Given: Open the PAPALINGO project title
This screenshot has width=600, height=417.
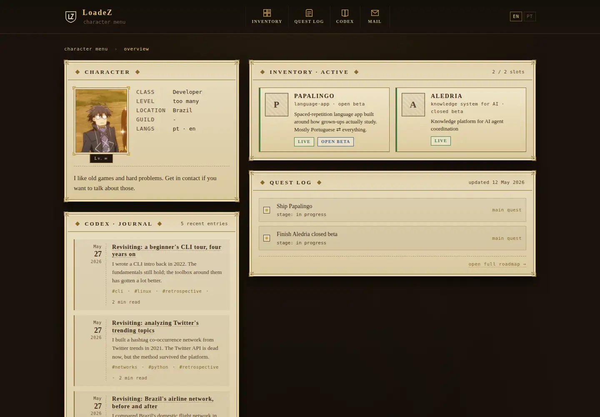Looking at the screenshot, I should [x=314, y=96].
